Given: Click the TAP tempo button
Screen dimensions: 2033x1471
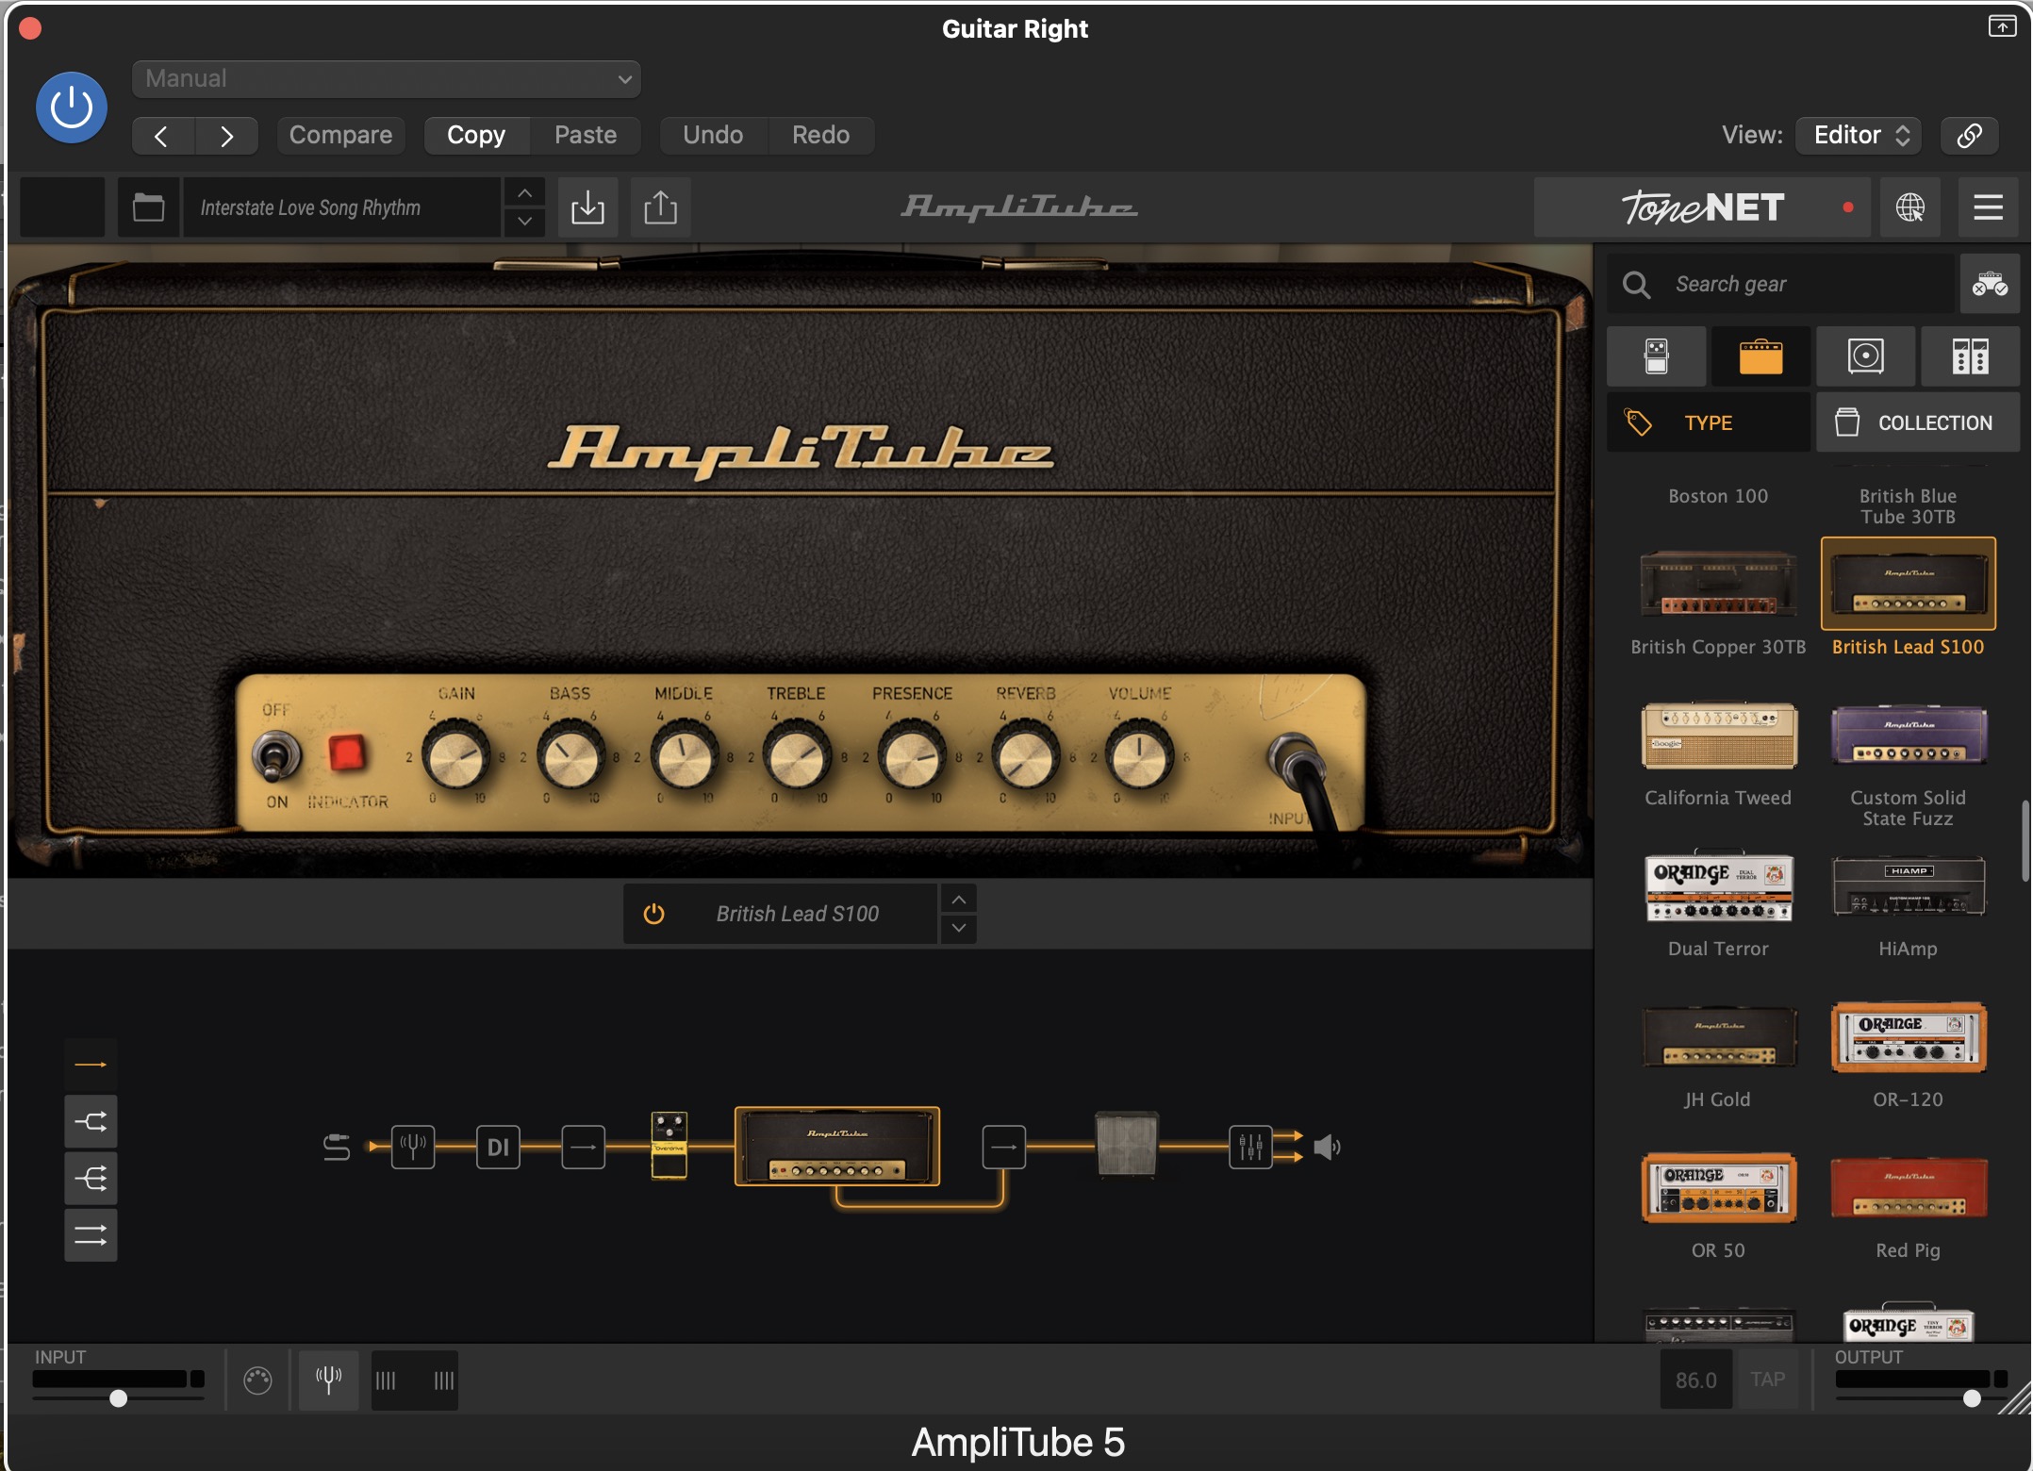Looking at the screenshot, I should coord(1767,1380).
